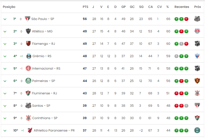Click the Palmeiras team crest
The width and height of the screenshot is (205, 138).
(28, 81)
